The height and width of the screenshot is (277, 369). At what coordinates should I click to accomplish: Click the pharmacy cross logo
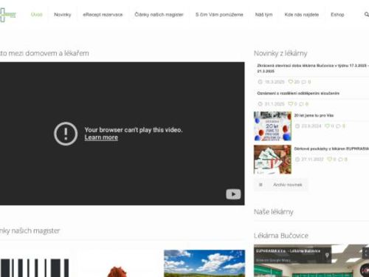(x=7, y=15)
